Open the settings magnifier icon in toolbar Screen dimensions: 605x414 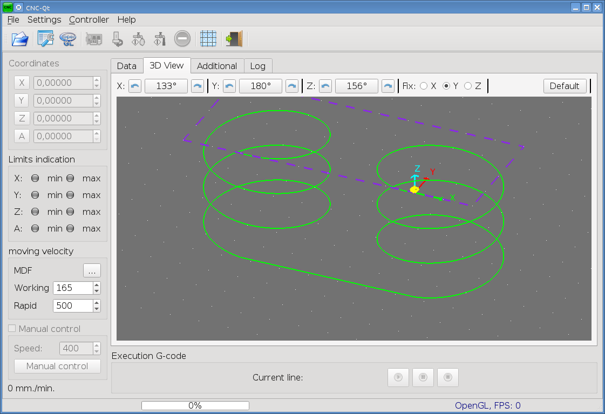point(45,38)
